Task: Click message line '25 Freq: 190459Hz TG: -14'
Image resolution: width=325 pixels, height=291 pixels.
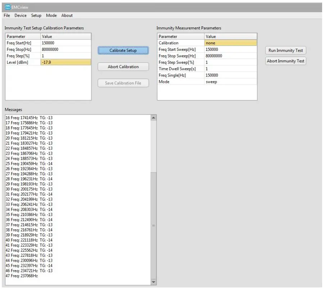Action: click(29, 164)
